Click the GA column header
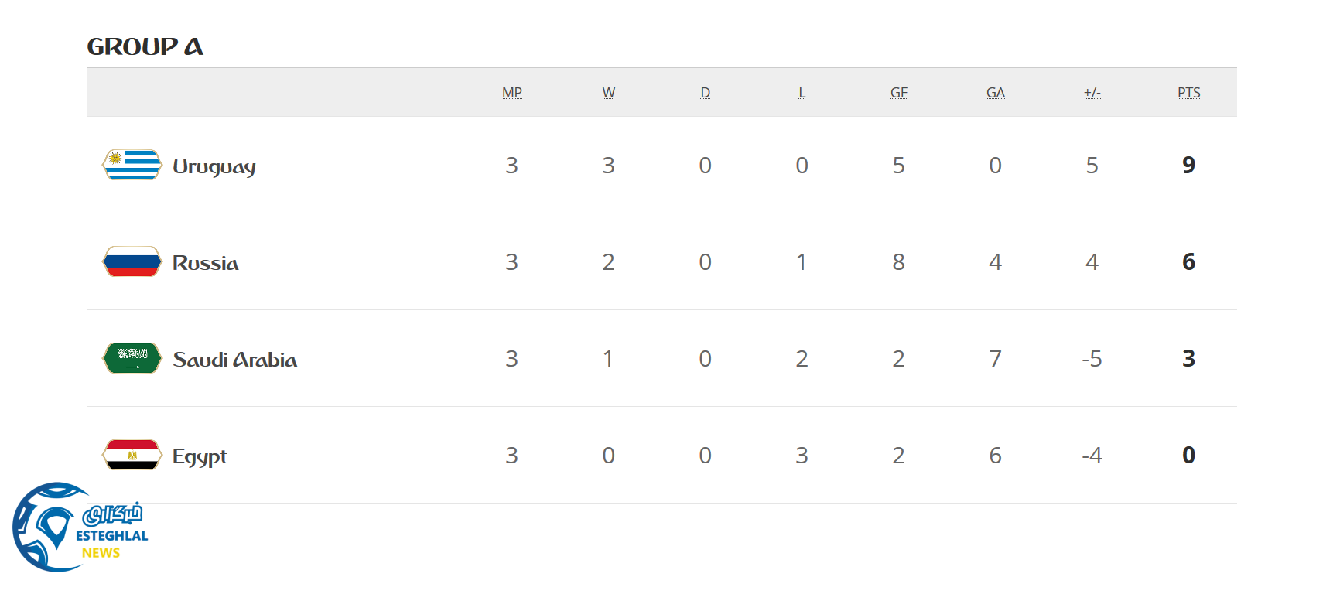The width and height of the screenshot is (1340, 594). (996, 93)
